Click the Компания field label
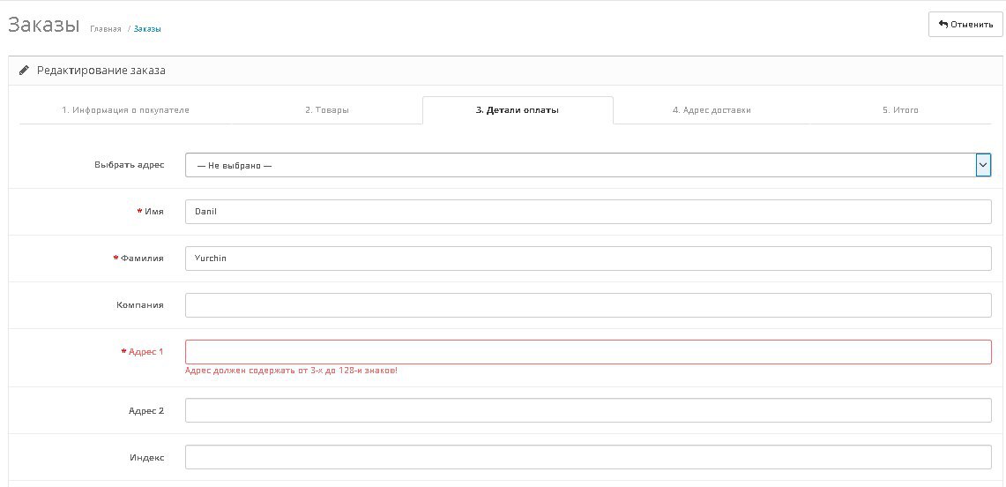The image size is (1006, 487). (x=140, y=305)
